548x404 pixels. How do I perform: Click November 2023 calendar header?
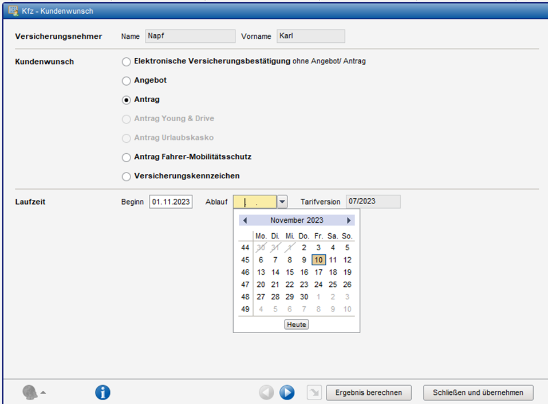pyautogui.click(x=297, y=220)
